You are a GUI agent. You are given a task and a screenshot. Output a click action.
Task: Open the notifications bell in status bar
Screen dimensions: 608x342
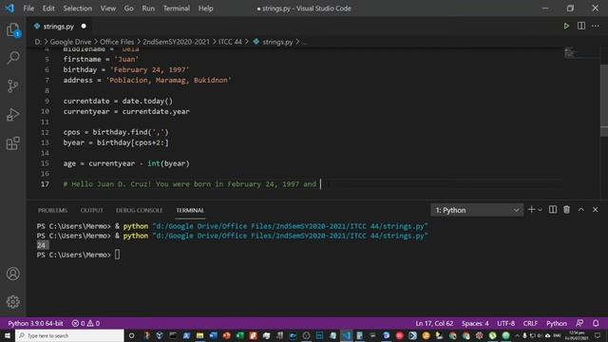(596, 323)
